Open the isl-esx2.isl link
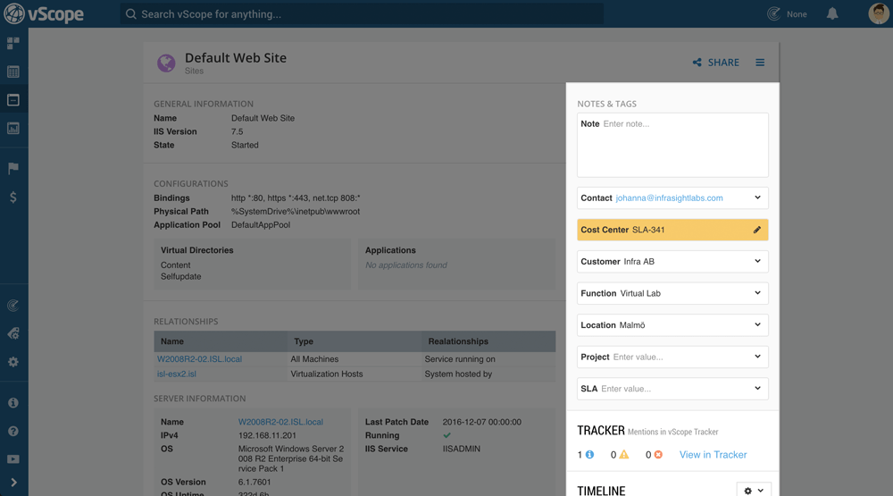 (177, 374)
